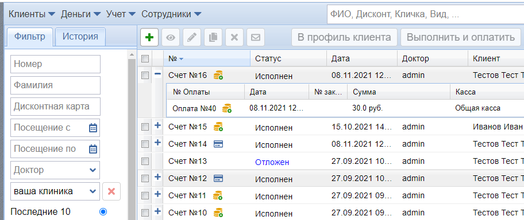Open the Сотрудники menu

(x=171, y=14)
